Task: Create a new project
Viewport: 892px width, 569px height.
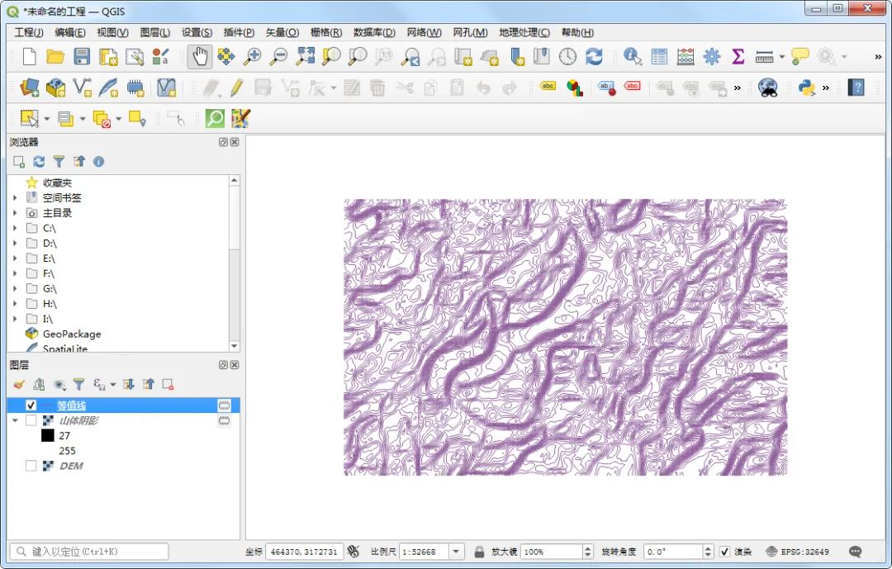Action: point(29,56)
